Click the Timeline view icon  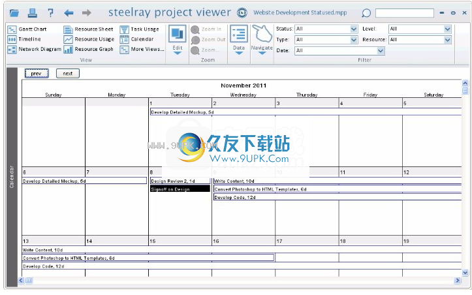tap(12, 39)
